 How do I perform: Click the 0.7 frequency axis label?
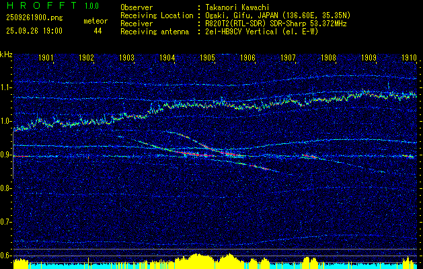tap(6, 222)
